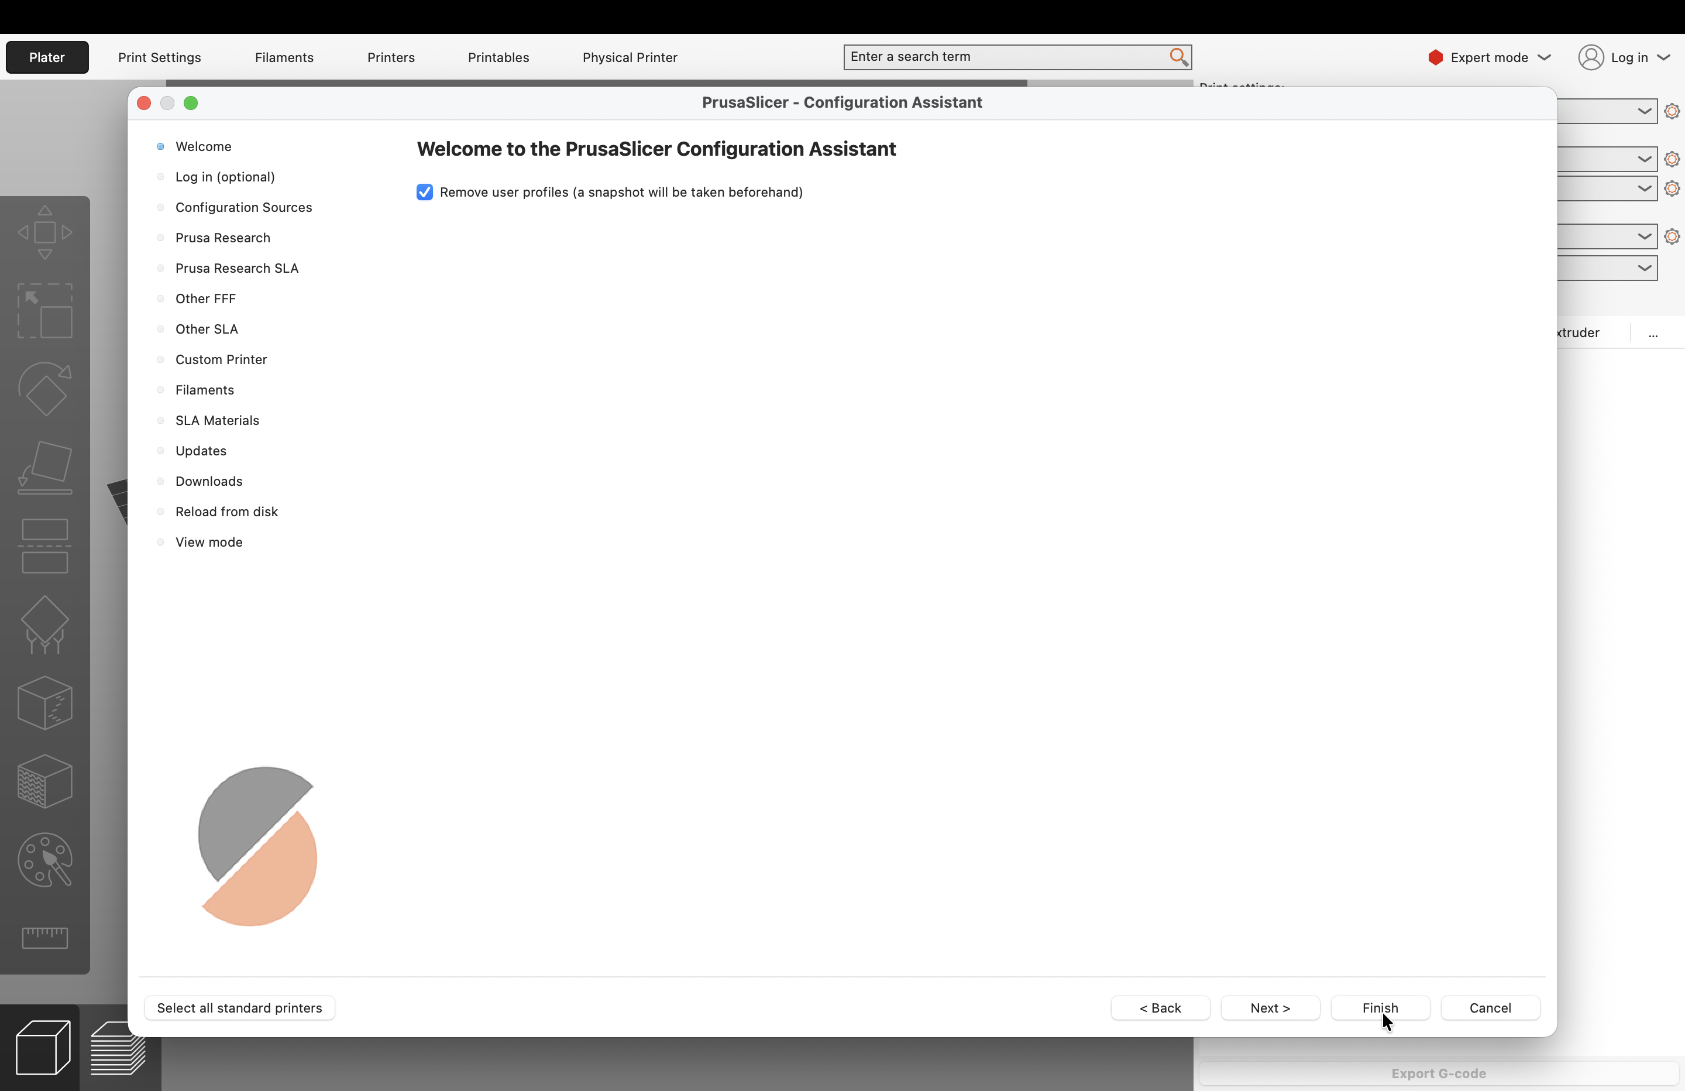Click the Export G-code button
The image size is (1685, 1091).
pos(1438,1073)
